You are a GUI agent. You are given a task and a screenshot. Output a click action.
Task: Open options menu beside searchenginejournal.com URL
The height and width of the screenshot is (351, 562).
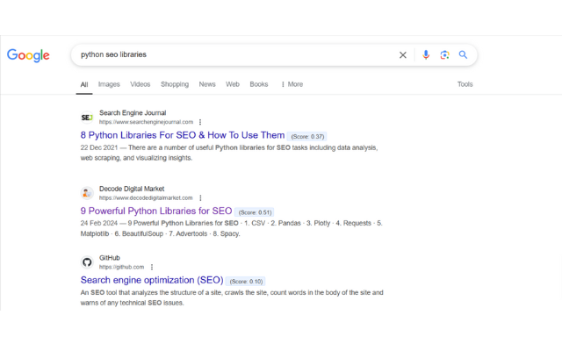200,122
